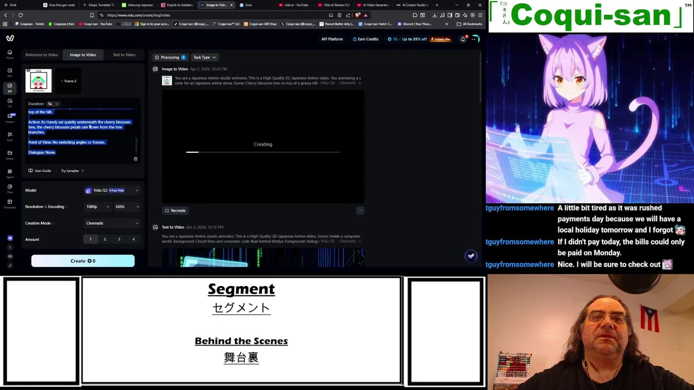Expand the Task Type dropdown
The height and width of the screenshot is (390, 694).
pyautogui.click(x=204, y=57)
